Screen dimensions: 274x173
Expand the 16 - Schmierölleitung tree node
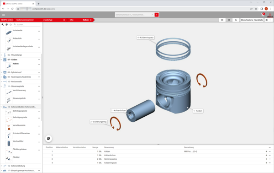point(1,166)
